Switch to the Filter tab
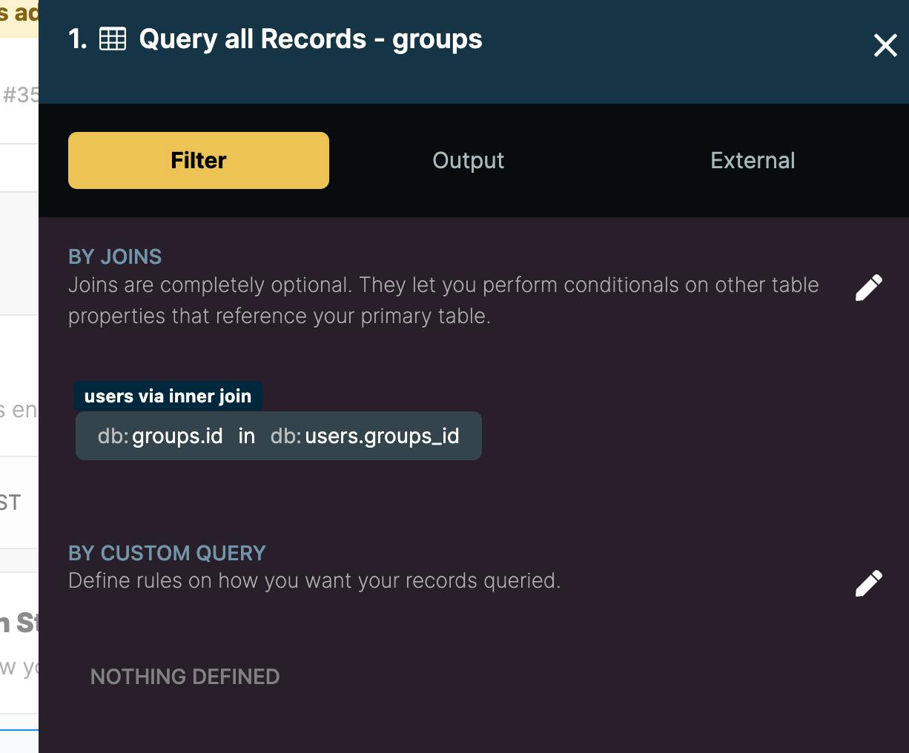The width and height of the screenshot is (909, 753). (199, 160)
